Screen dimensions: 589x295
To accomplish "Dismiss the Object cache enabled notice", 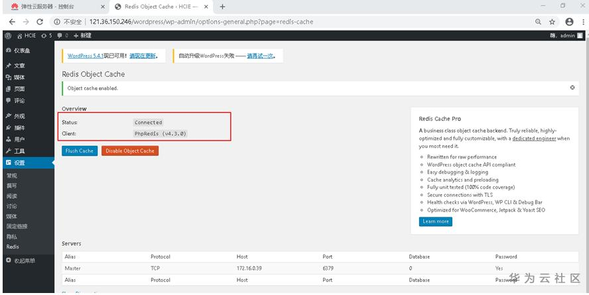I will 572,88.
